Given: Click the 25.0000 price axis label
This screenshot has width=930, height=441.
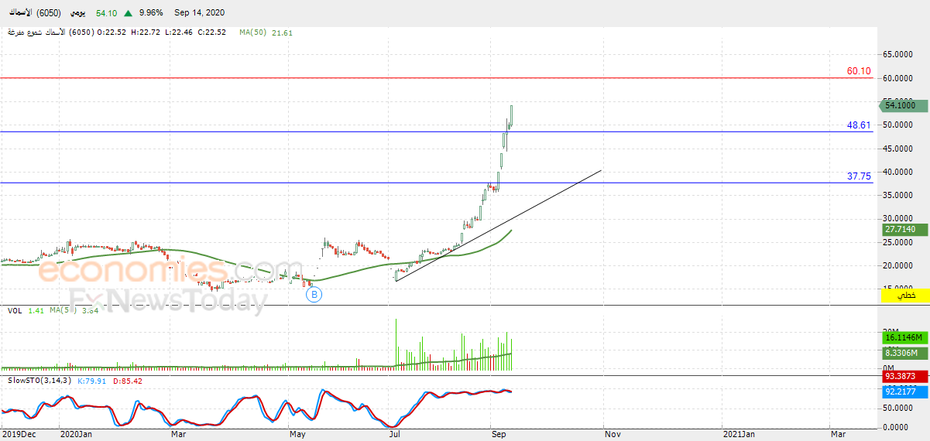Looking at the screenshot, I should 898,243.
